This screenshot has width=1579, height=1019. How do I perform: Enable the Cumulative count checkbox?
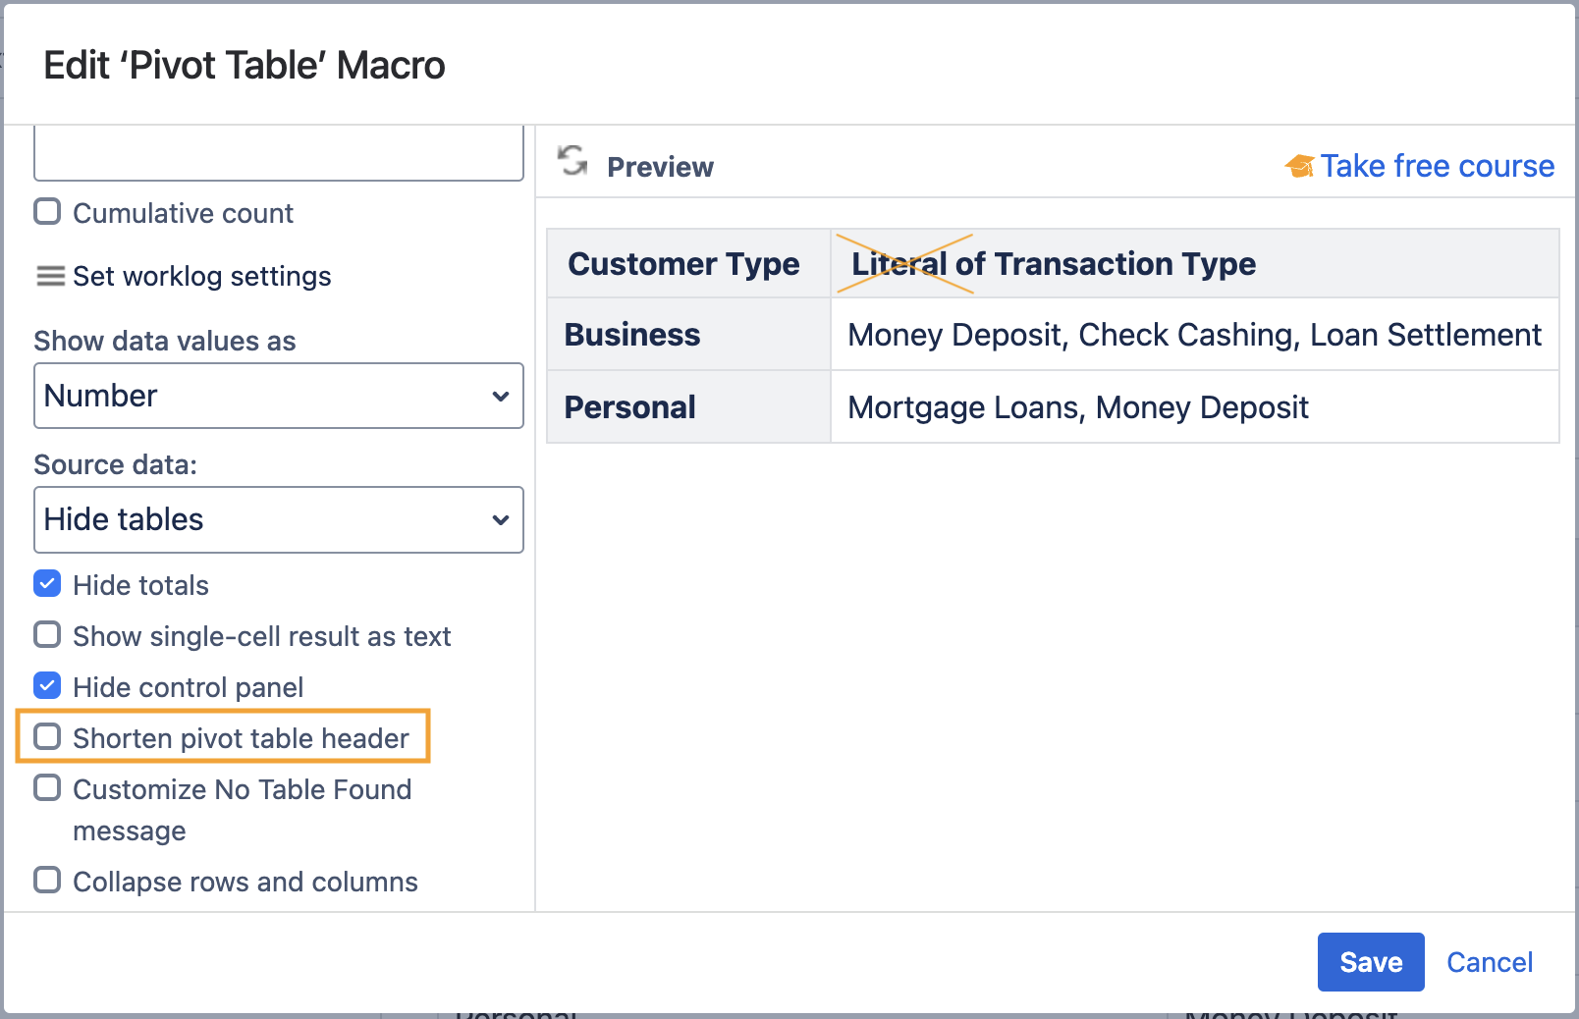tap(47, 212)
